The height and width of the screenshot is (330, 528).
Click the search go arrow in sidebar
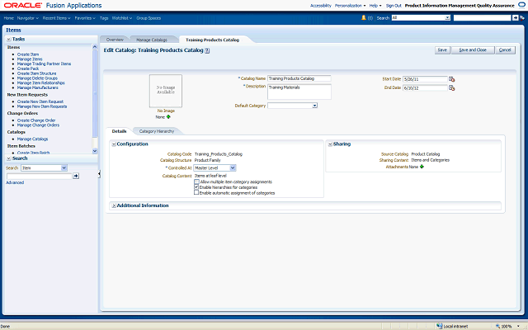coord(76,176)
